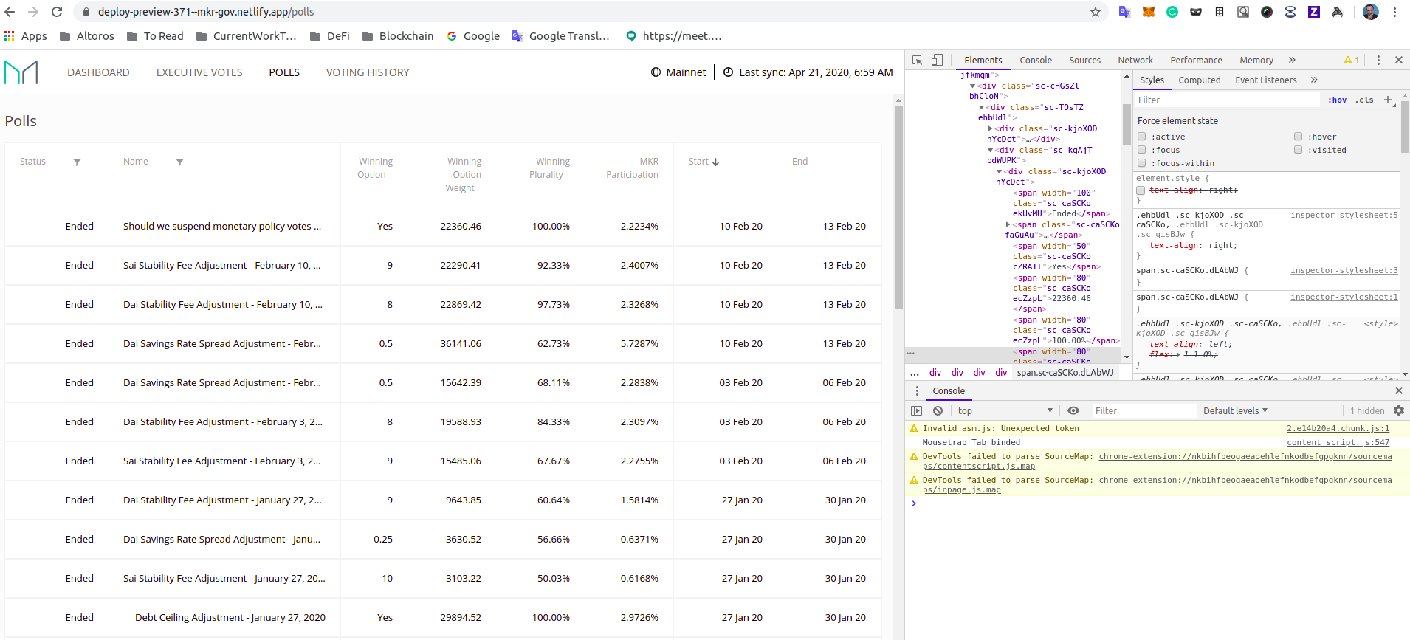The height and width of the screenshot is (640, 1410).
Task: Open console settings gear
Action: click(x=1398, y=410)
